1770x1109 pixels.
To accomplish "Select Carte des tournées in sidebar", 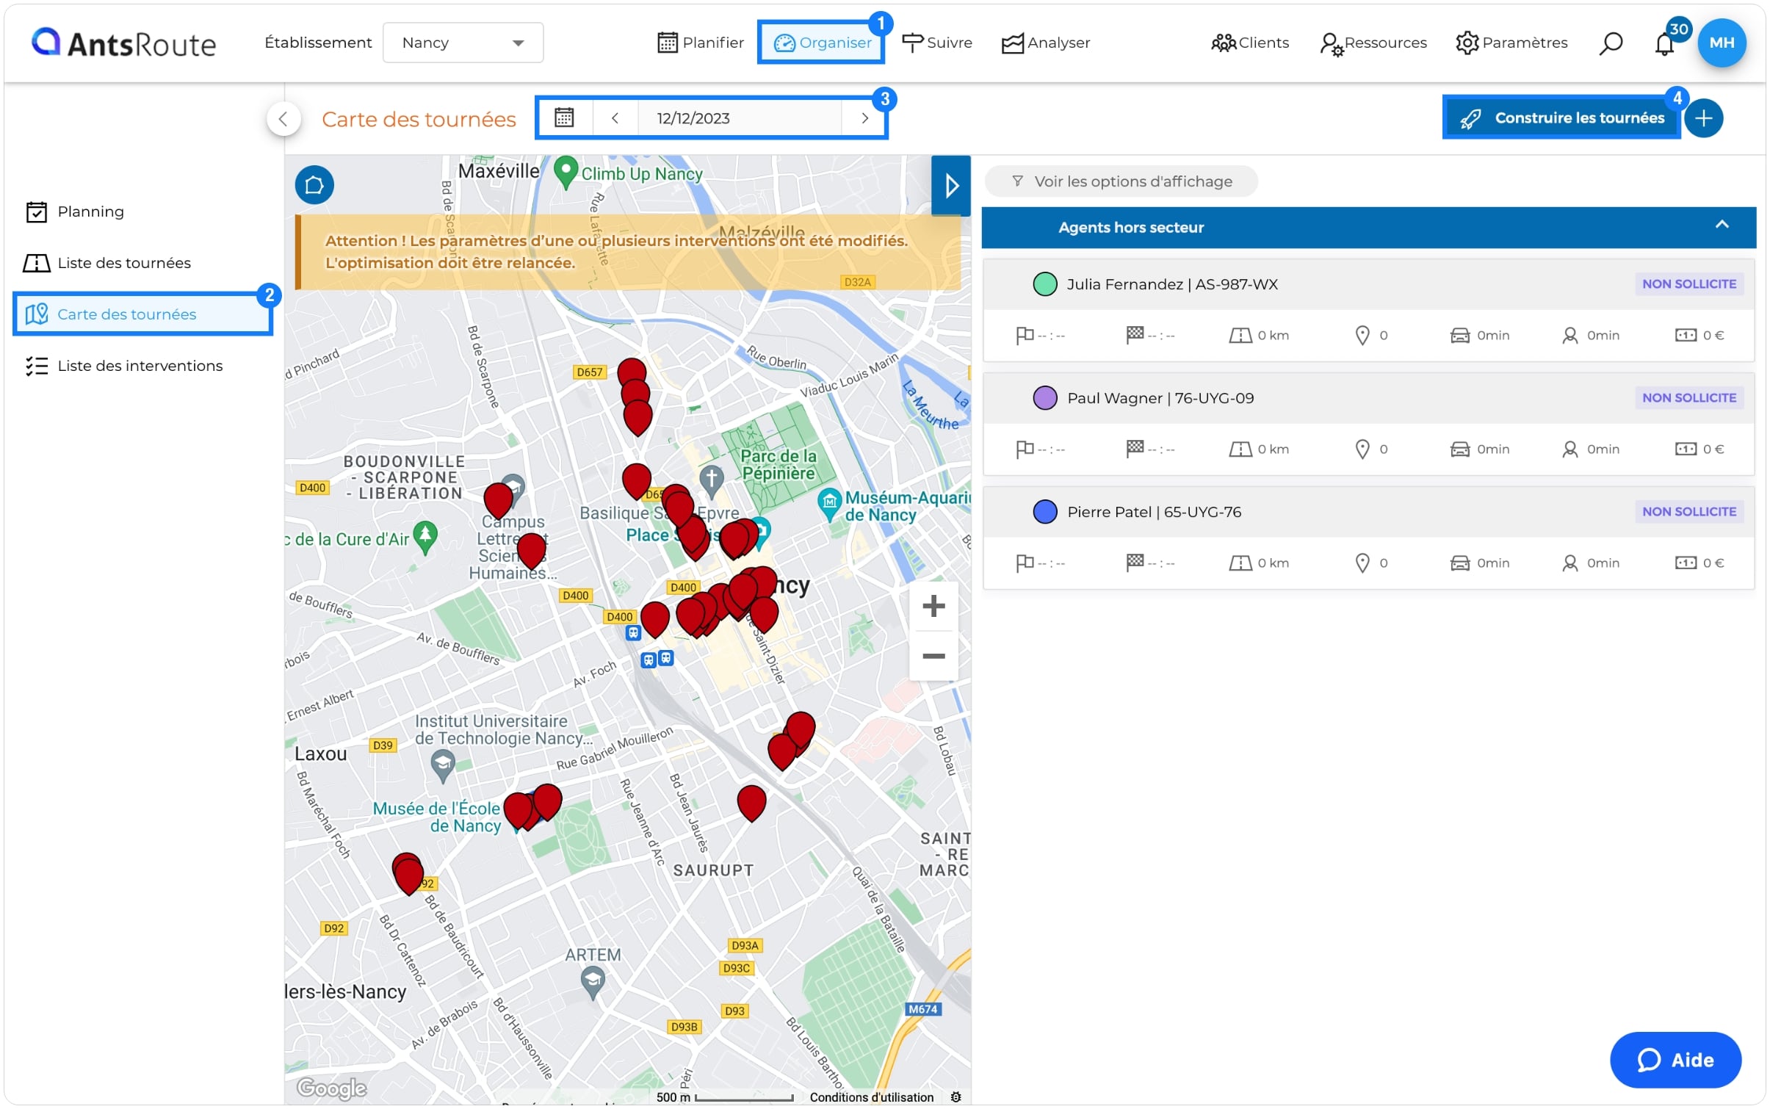I will point(142,314).
